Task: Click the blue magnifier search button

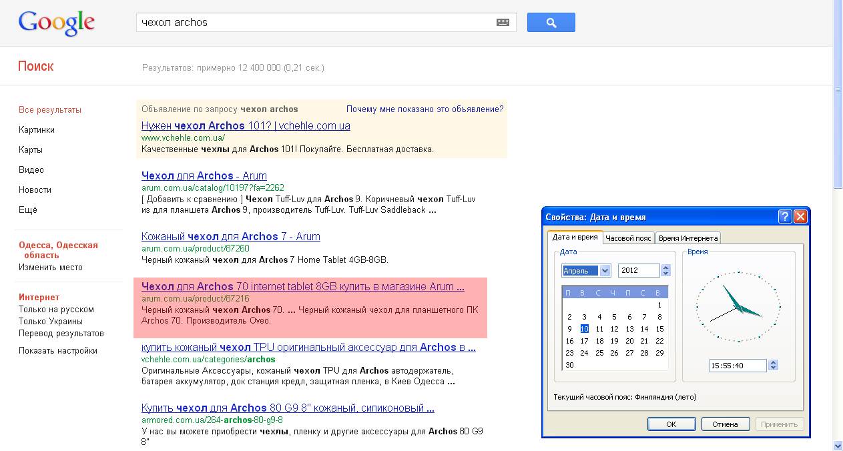Action: pyautogui.click(x=551, y=22)
